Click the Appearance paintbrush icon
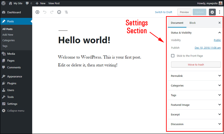 pyautogui.click(x=4, y=76)
